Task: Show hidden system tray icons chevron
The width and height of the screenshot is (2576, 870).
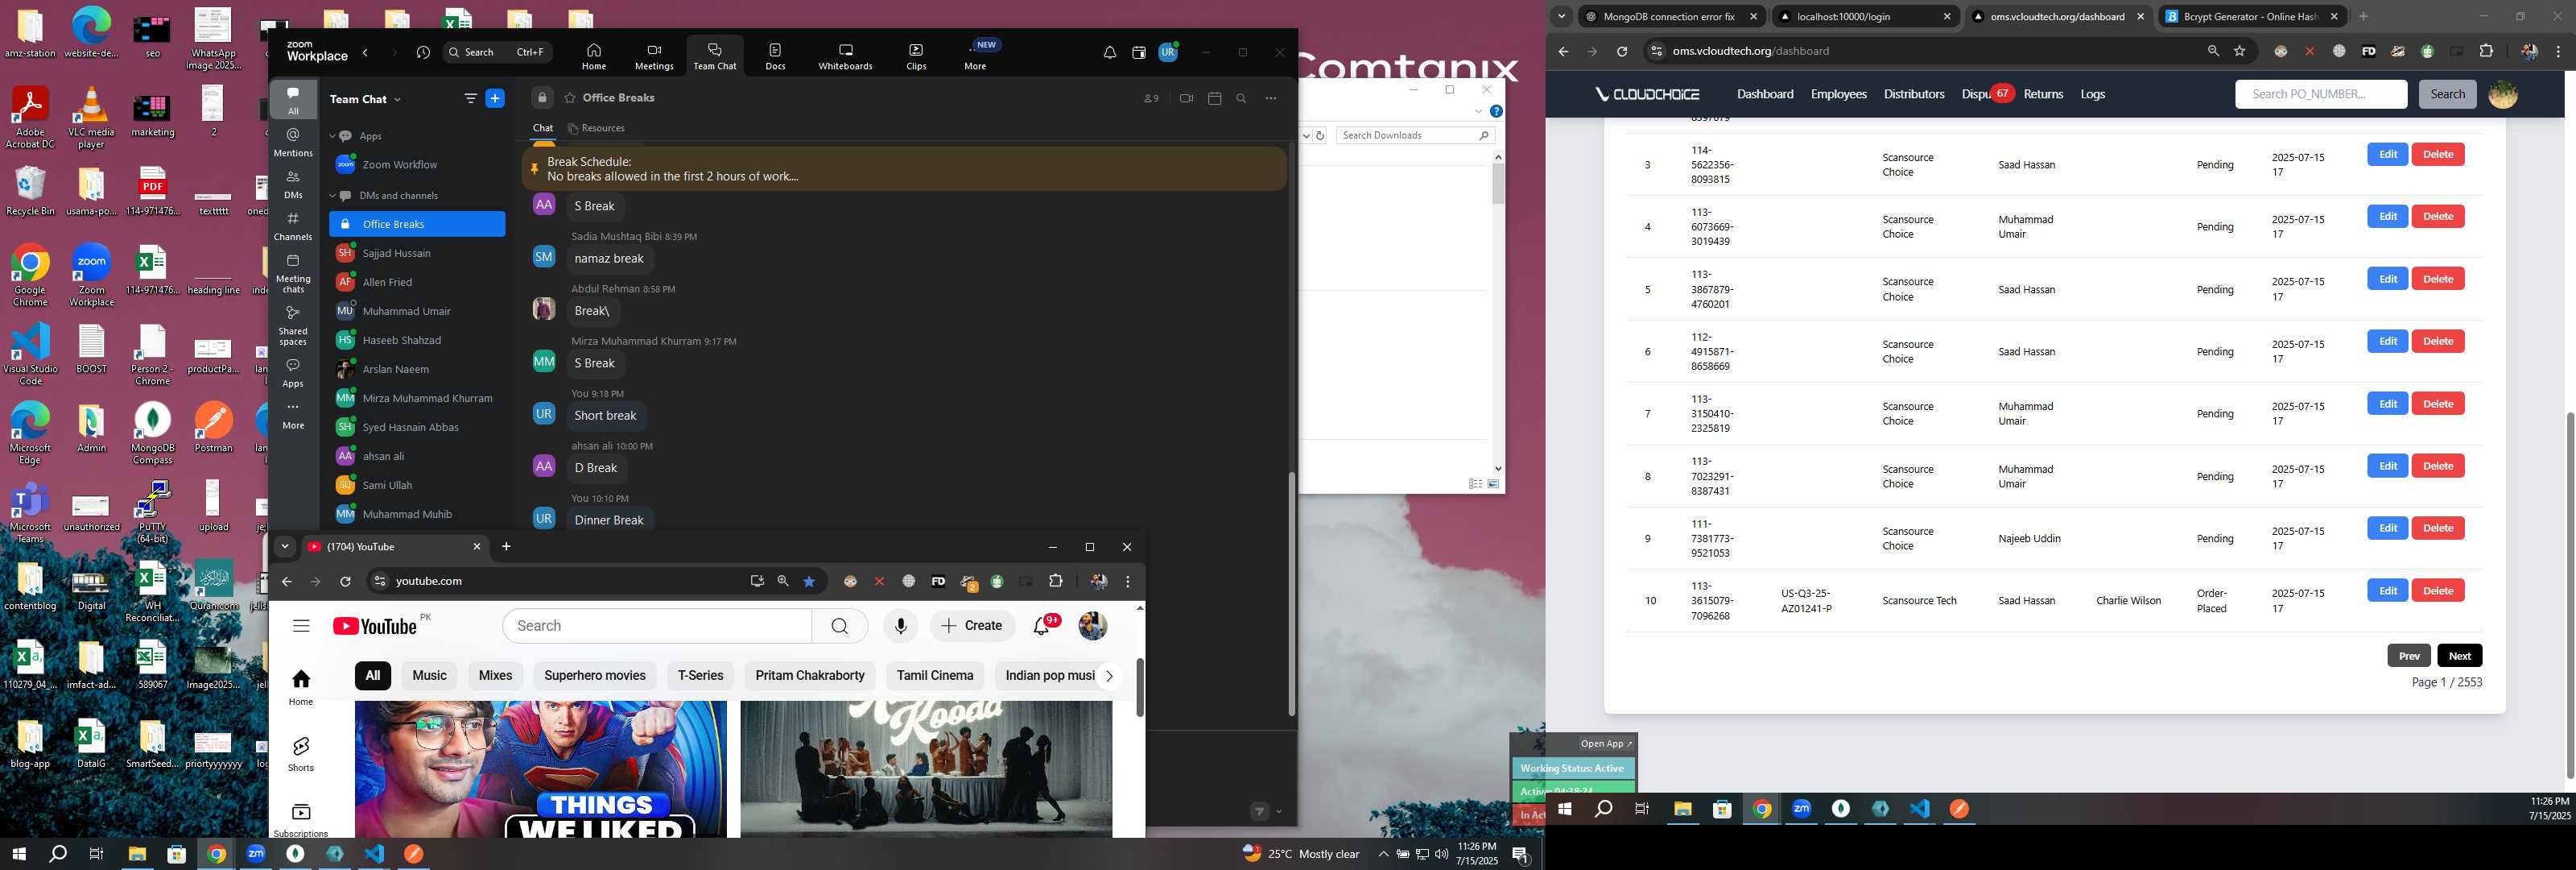Action: pos(1383,854)
